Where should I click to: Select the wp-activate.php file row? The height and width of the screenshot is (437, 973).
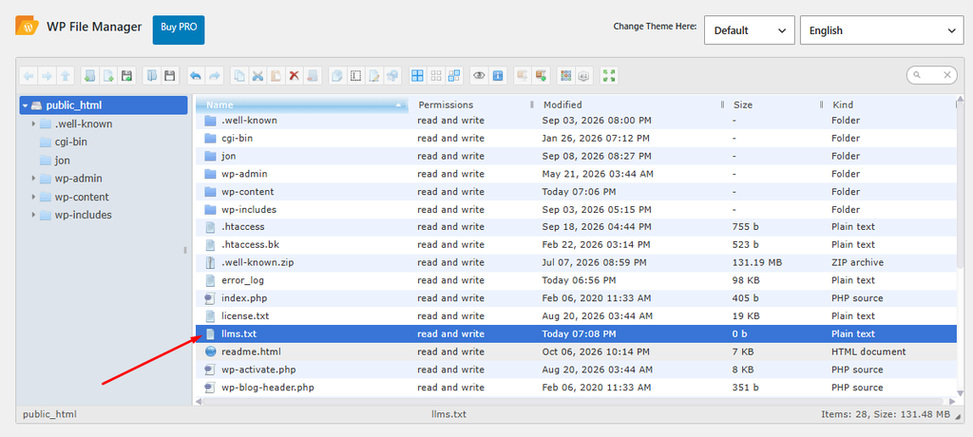click(576, 370)
